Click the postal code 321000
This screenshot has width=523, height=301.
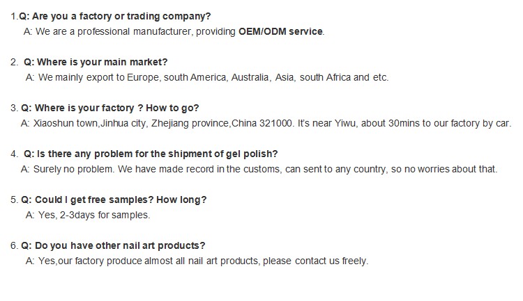276,124
